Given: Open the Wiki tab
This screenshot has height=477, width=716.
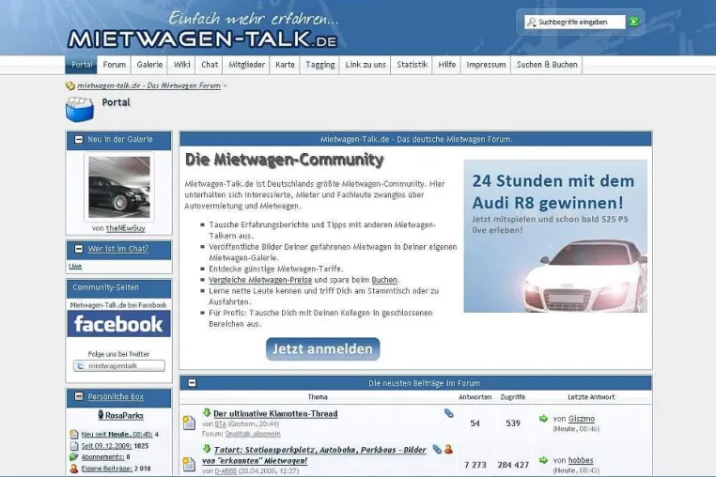Looking at the screenshot, I should (x=181, y=65).
